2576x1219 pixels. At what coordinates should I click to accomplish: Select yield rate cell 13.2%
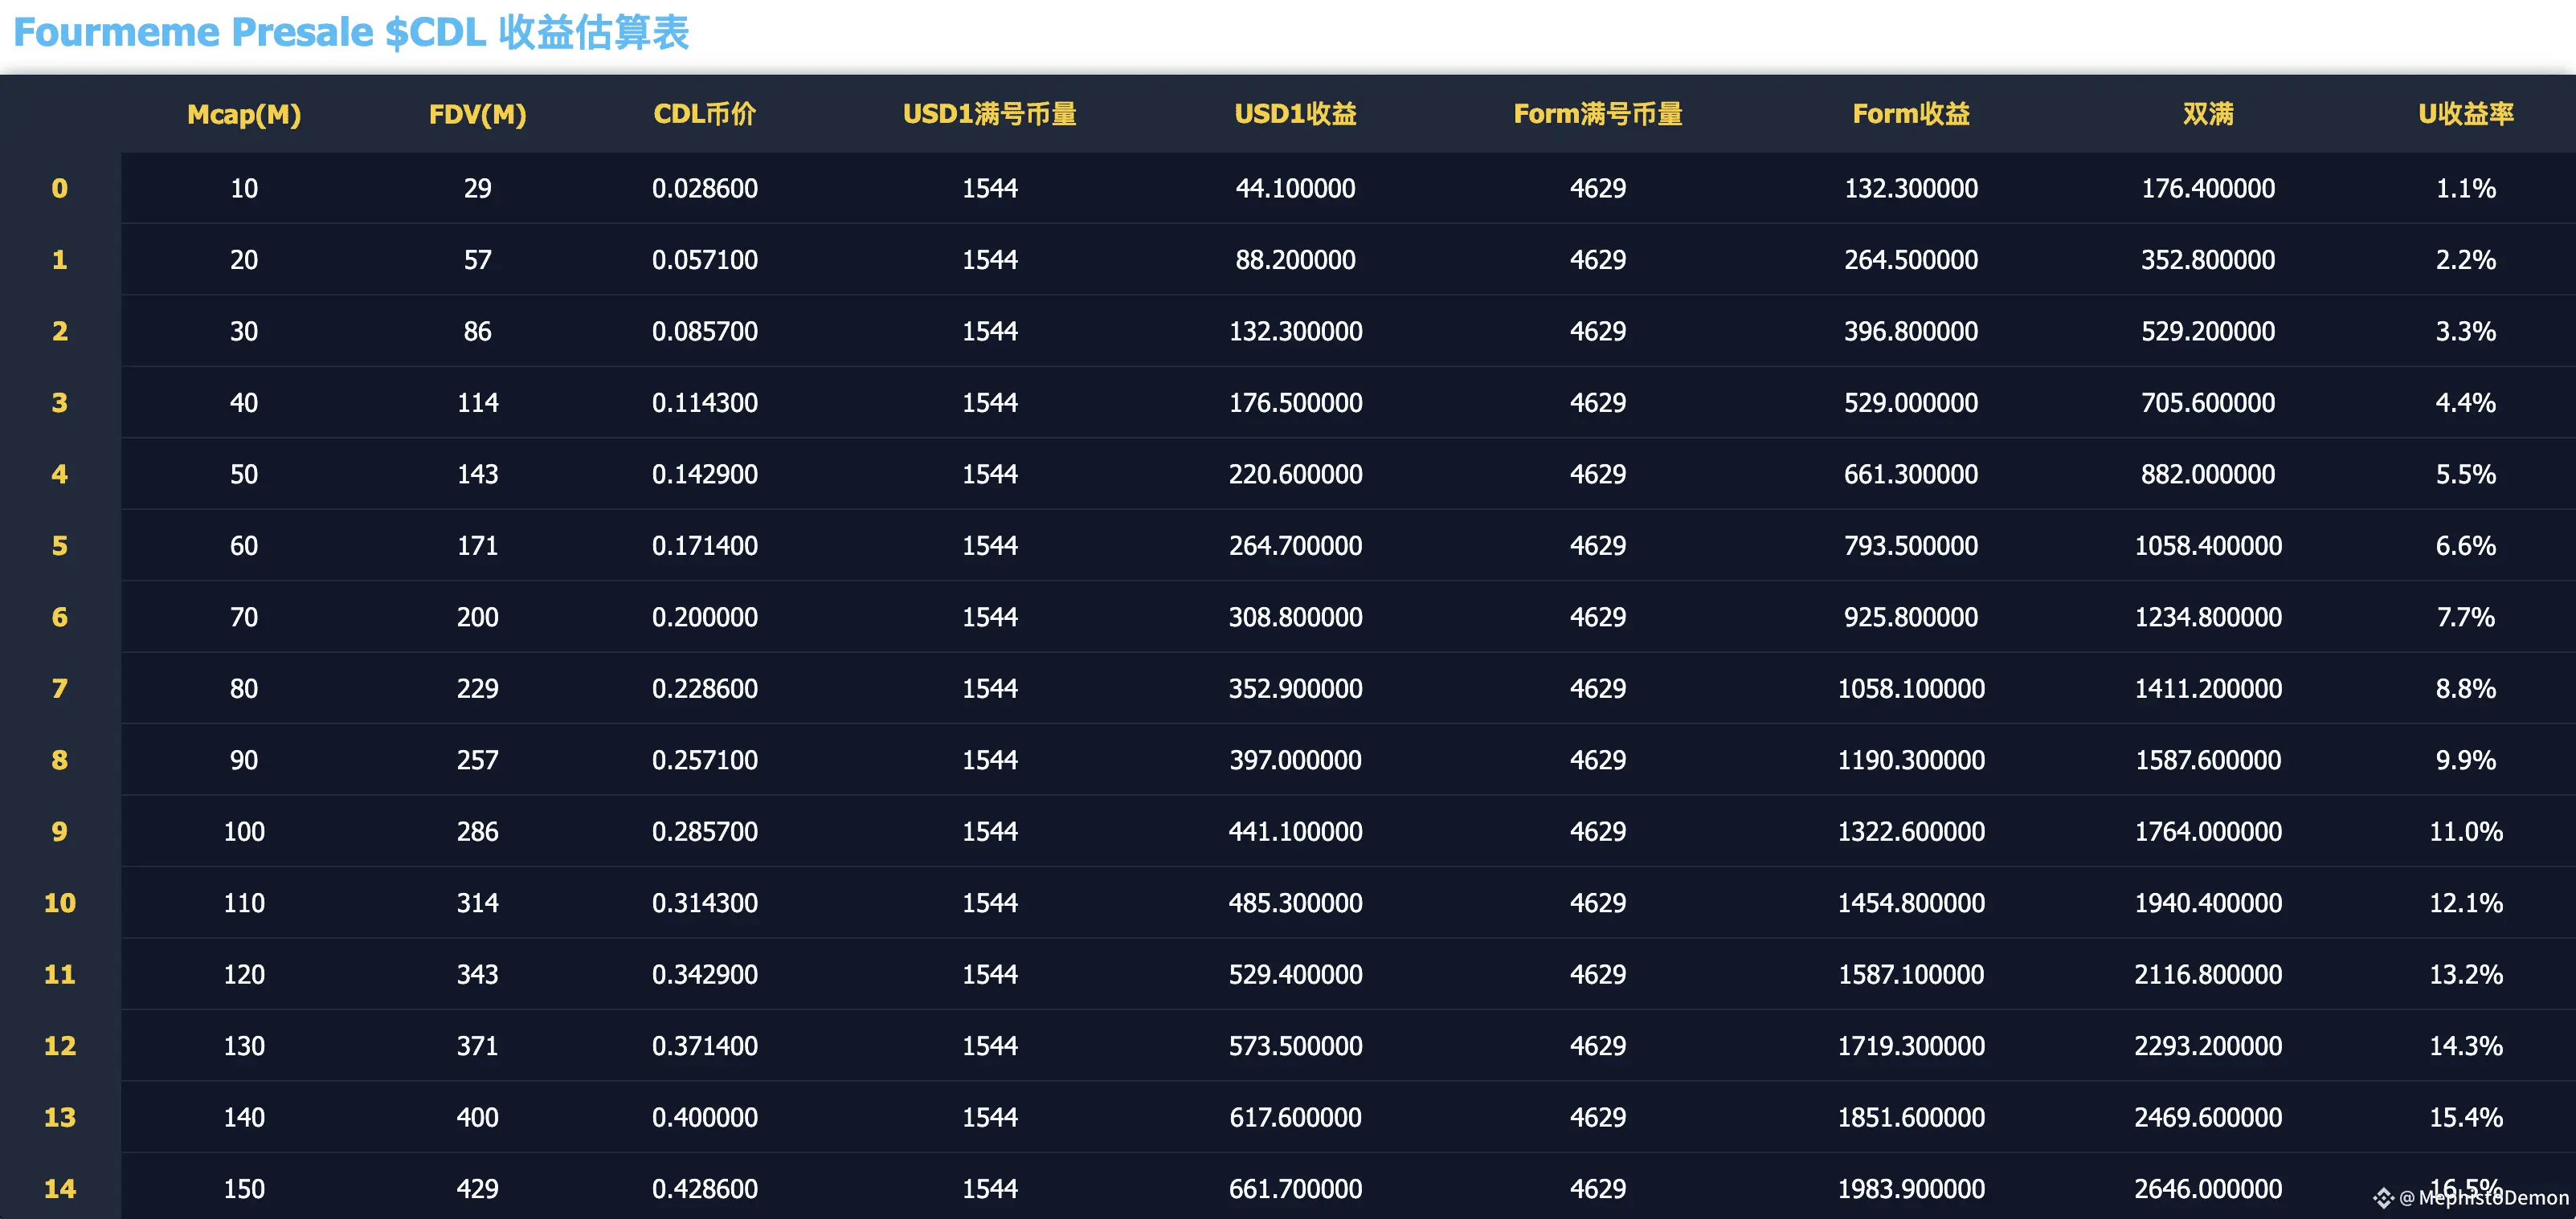[x=2466, y=974]
